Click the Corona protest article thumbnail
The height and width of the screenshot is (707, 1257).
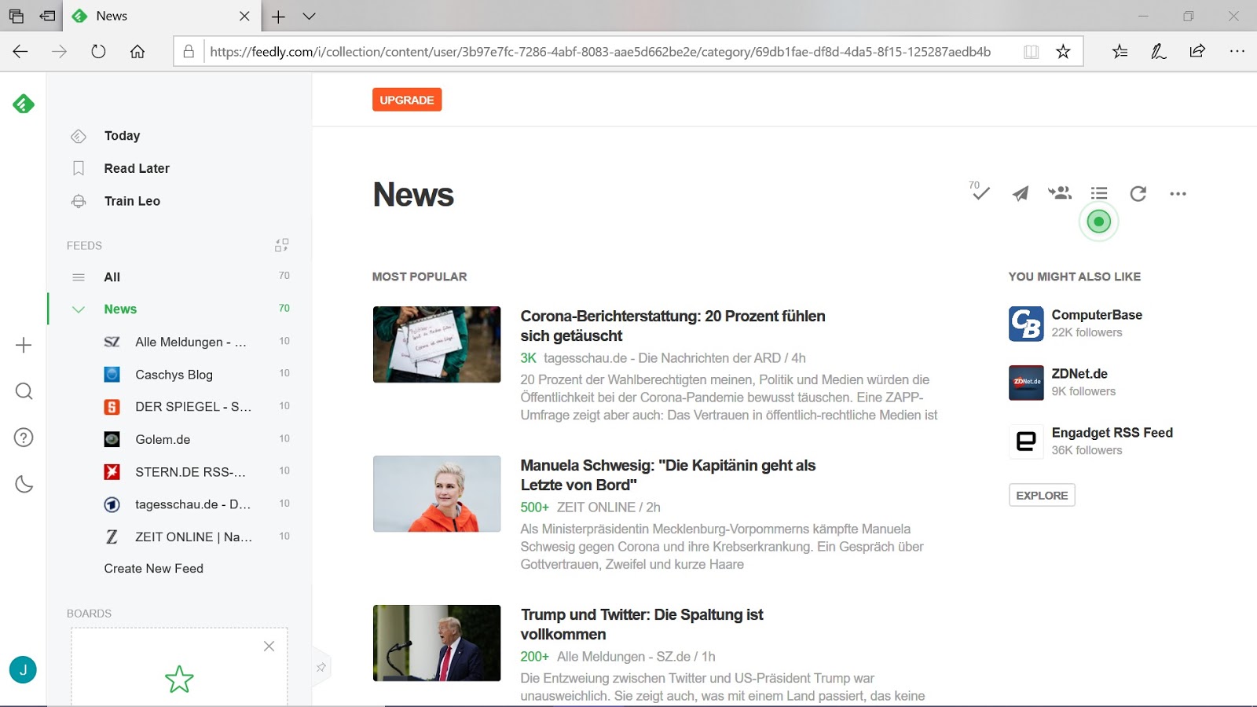point(437,344)
